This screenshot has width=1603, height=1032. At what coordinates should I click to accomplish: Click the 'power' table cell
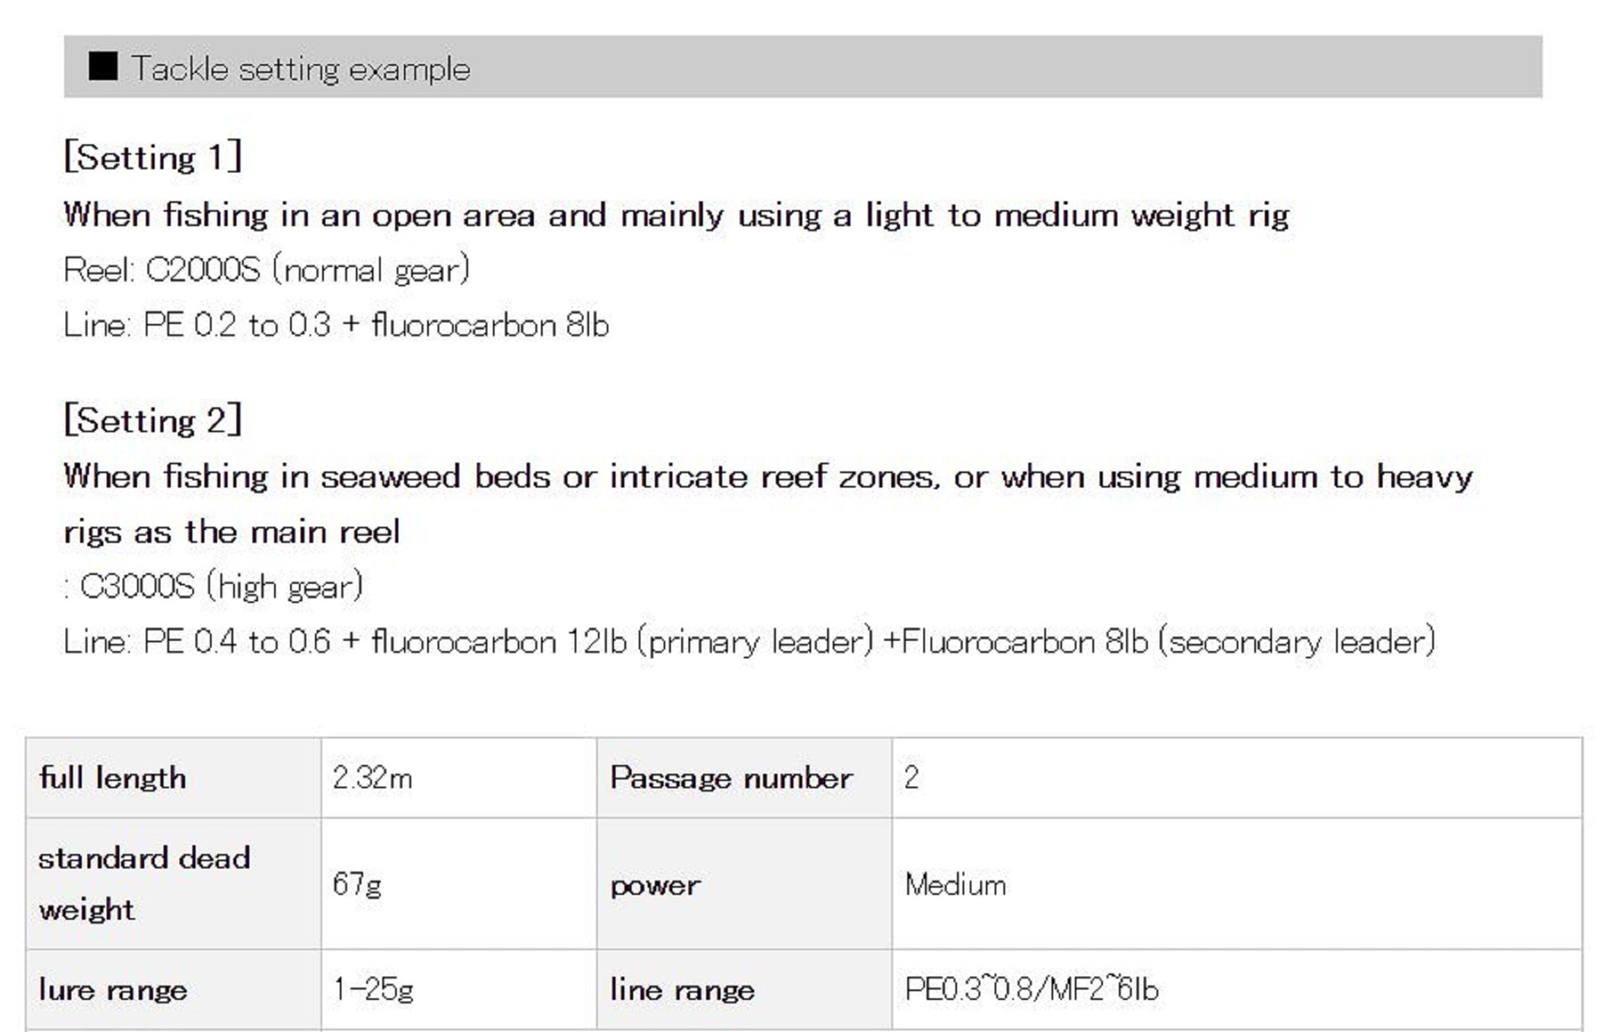tap(655, 886)
